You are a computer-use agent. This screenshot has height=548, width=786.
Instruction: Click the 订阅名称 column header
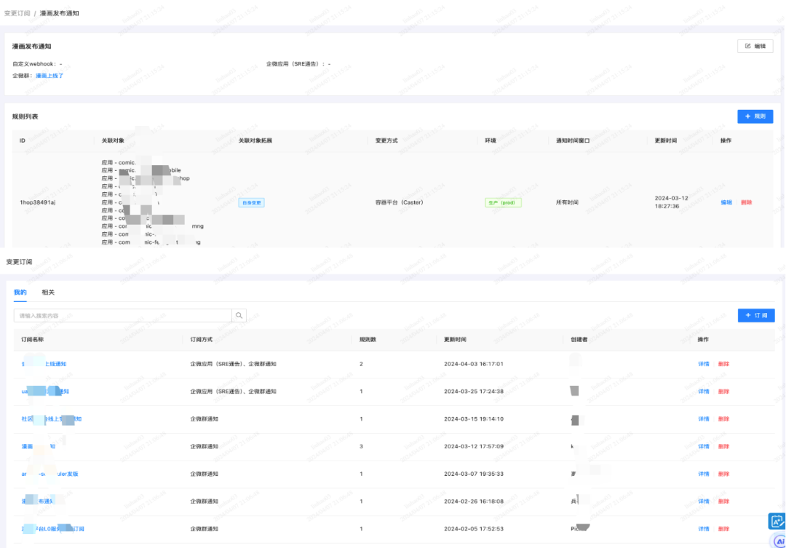tap(33, 339)
